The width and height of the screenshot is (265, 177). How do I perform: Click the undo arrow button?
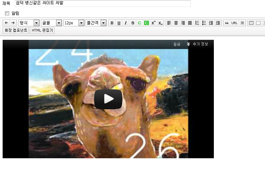(6, 23)
